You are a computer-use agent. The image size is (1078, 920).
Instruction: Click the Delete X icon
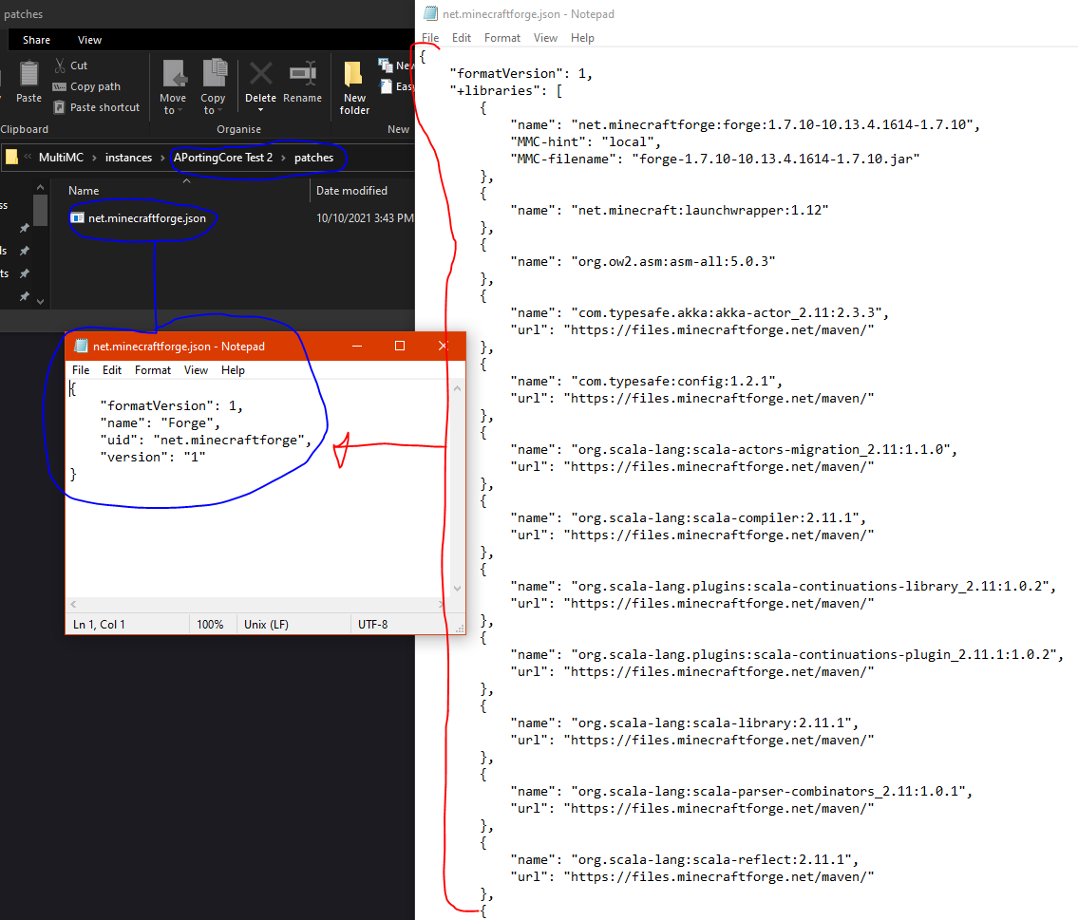click(x=260, y=73)
